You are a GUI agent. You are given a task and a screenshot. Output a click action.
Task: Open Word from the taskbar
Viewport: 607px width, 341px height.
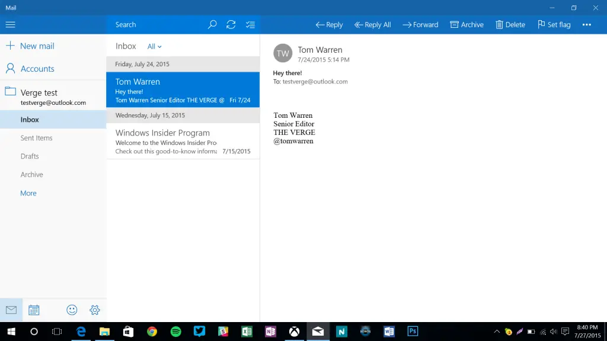pos(389,332)
